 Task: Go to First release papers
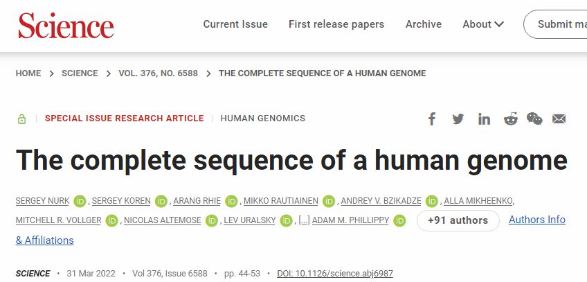336,24
